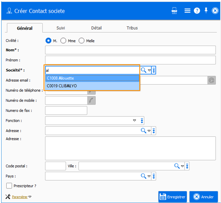The width and height of the screenshot is (221, 203).
Task: Click the Ville search magnifier icon
Action: pyautogui.click(x=177, y=166)
